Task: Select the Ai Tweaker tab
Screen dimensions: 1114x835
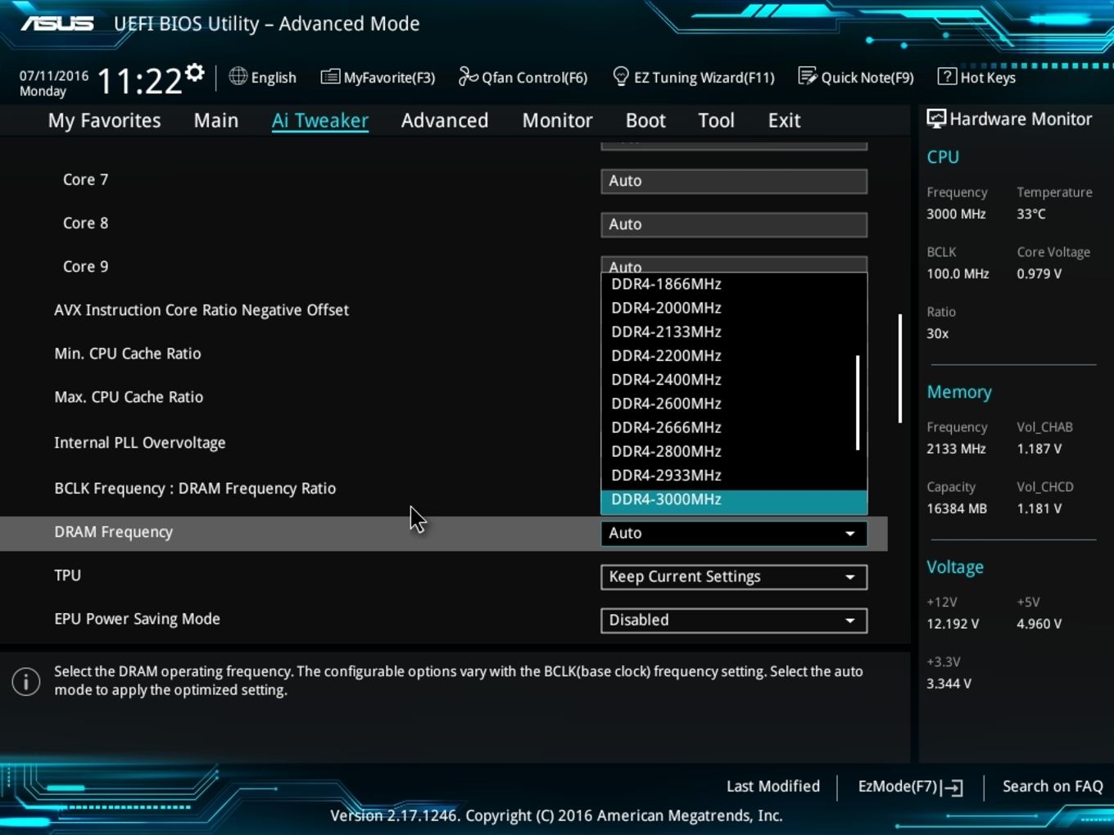Action: coord(320,120)
